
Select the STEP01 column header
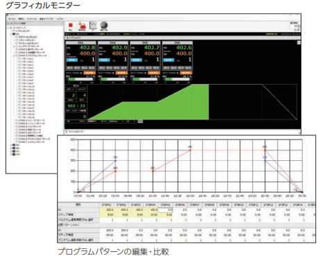tap(107, 205)
